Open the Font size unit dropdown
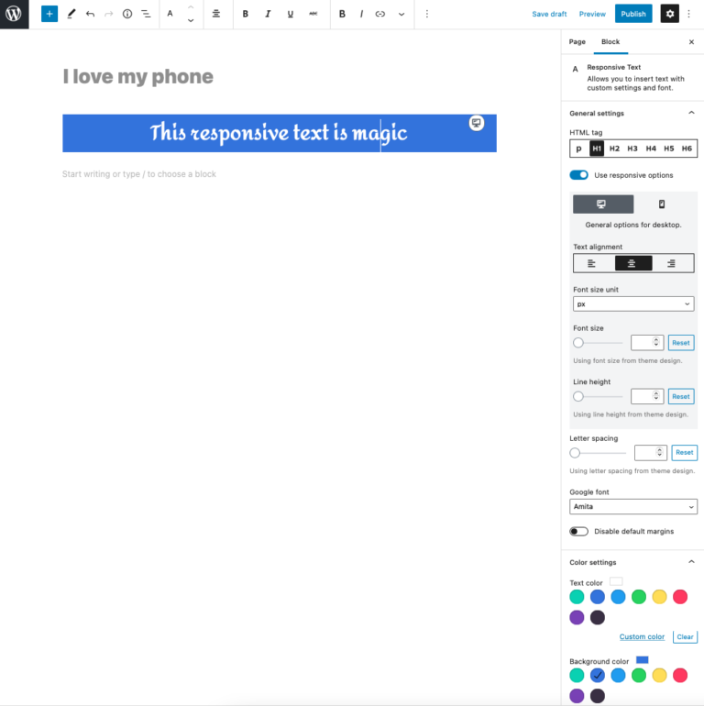Image resolution: width=704 pixels, height=706 pixels. 632,304
